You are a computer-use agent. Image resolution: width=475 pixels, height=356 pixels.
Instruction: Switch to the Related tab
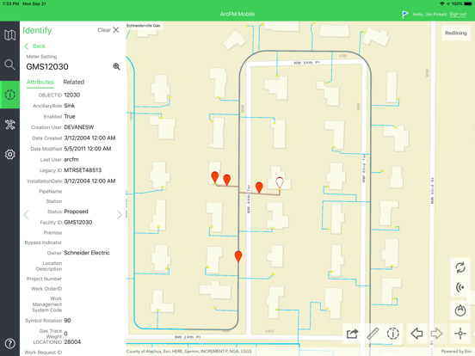(74, 82)
